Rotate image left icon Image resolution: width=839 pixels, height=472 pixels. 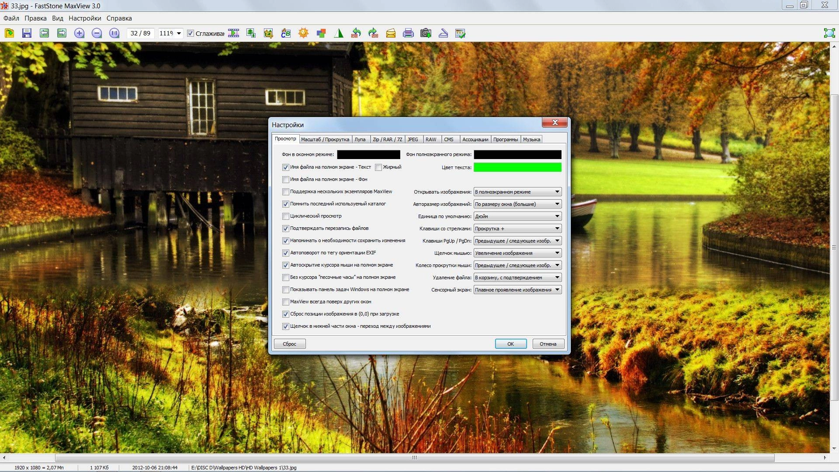[356, 33]
